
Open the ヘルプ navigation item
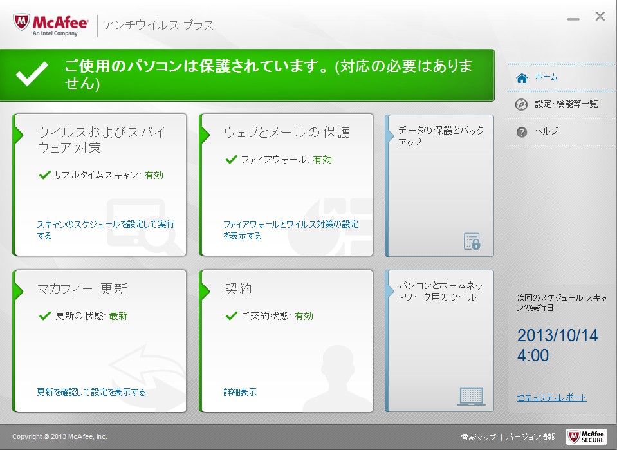546,131
